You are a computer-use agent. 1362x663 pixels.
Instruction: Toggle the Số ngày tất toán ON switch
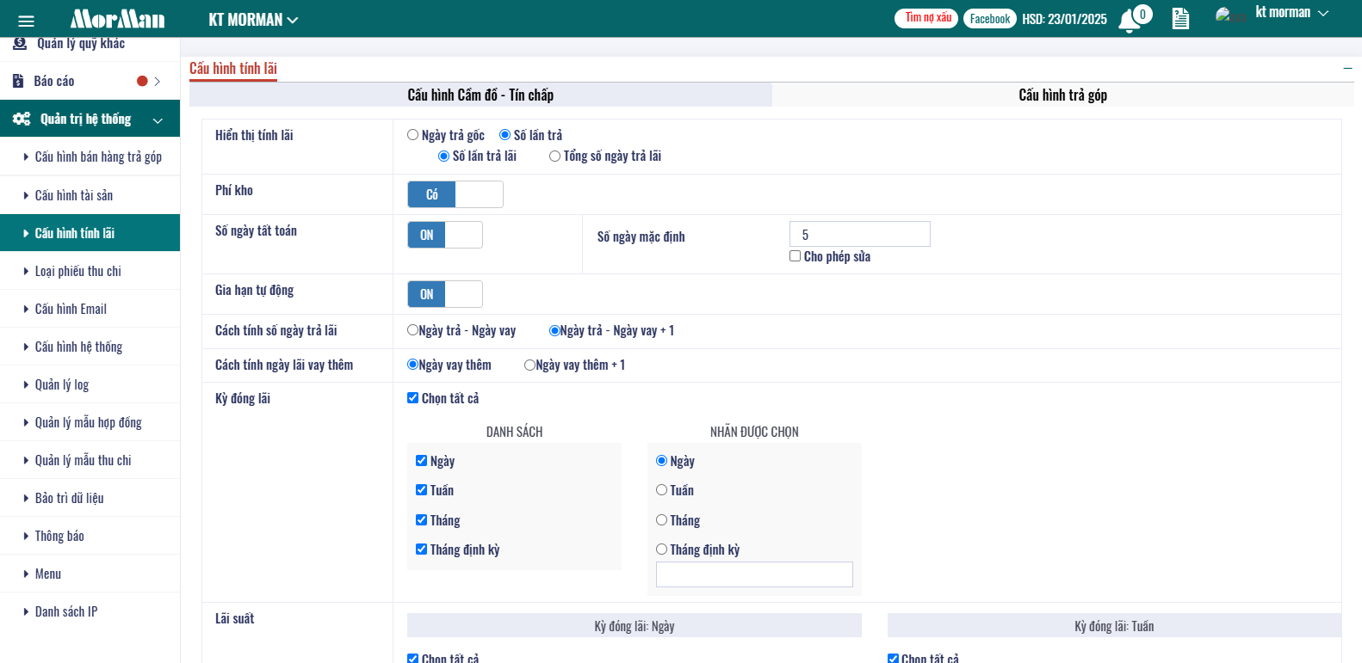[445, 235]
